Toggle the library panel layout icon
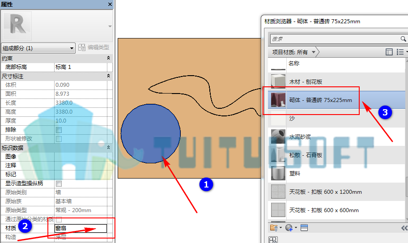Image resolution: width=408 pixels, height=243 pixels. pyautogui.click(x=389, y=52)
